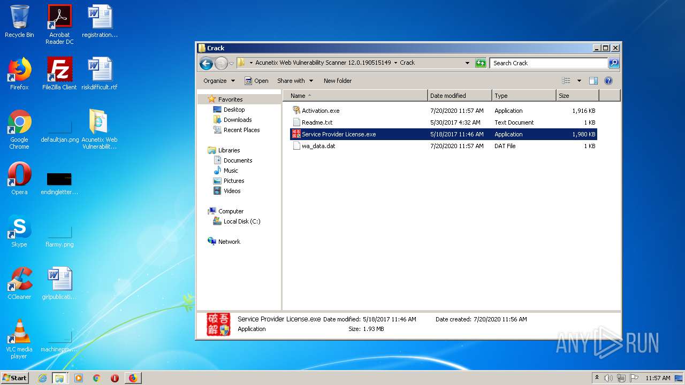Open view options dropdown arrow
Screen dimensions: 685x385
[x=579, y=81]
